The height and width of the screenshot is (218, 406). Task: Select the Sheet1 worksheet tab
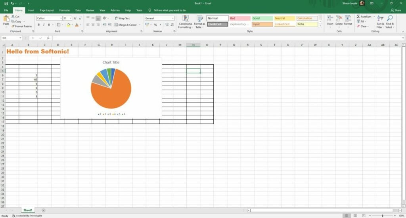click(28, 210)
